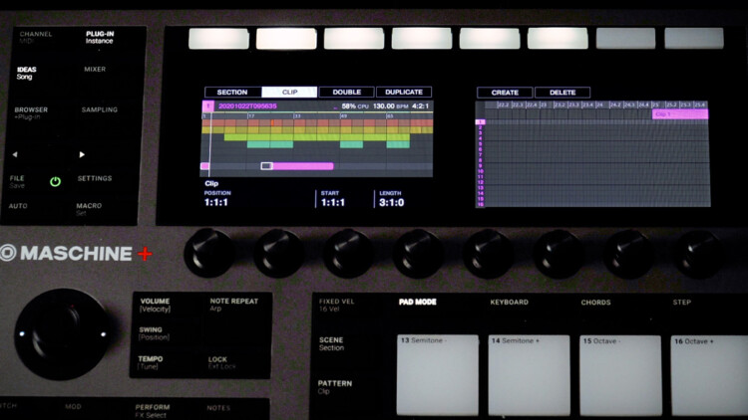Tap the lit soft button above CLIP
Screen dimensions: 748x420
(x=286, y=39)
